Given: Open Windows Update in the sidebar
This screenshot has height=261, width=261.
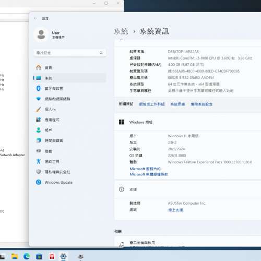Looking at the screenshot, I should (69, 182).
